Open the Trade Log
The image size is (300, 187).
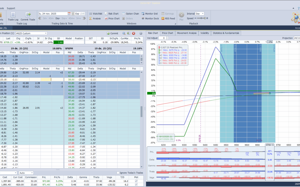point(13,16)
